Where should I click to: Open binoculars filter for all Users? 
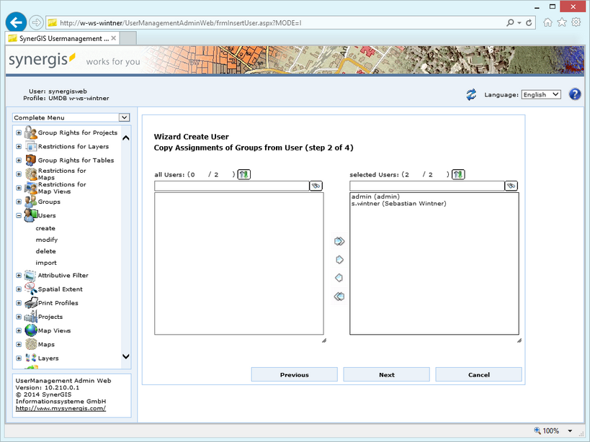point(315,185)
